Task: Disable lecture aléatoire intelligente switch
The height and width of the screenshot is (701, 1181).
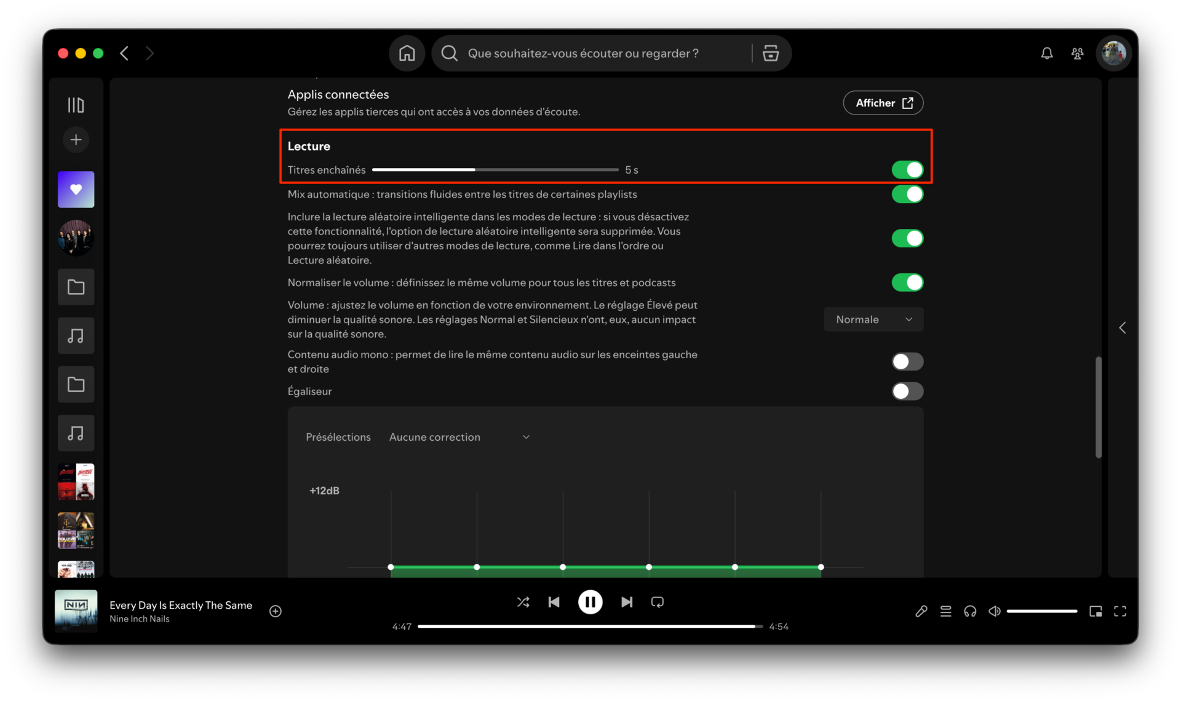Action: [x=907, y=238]
